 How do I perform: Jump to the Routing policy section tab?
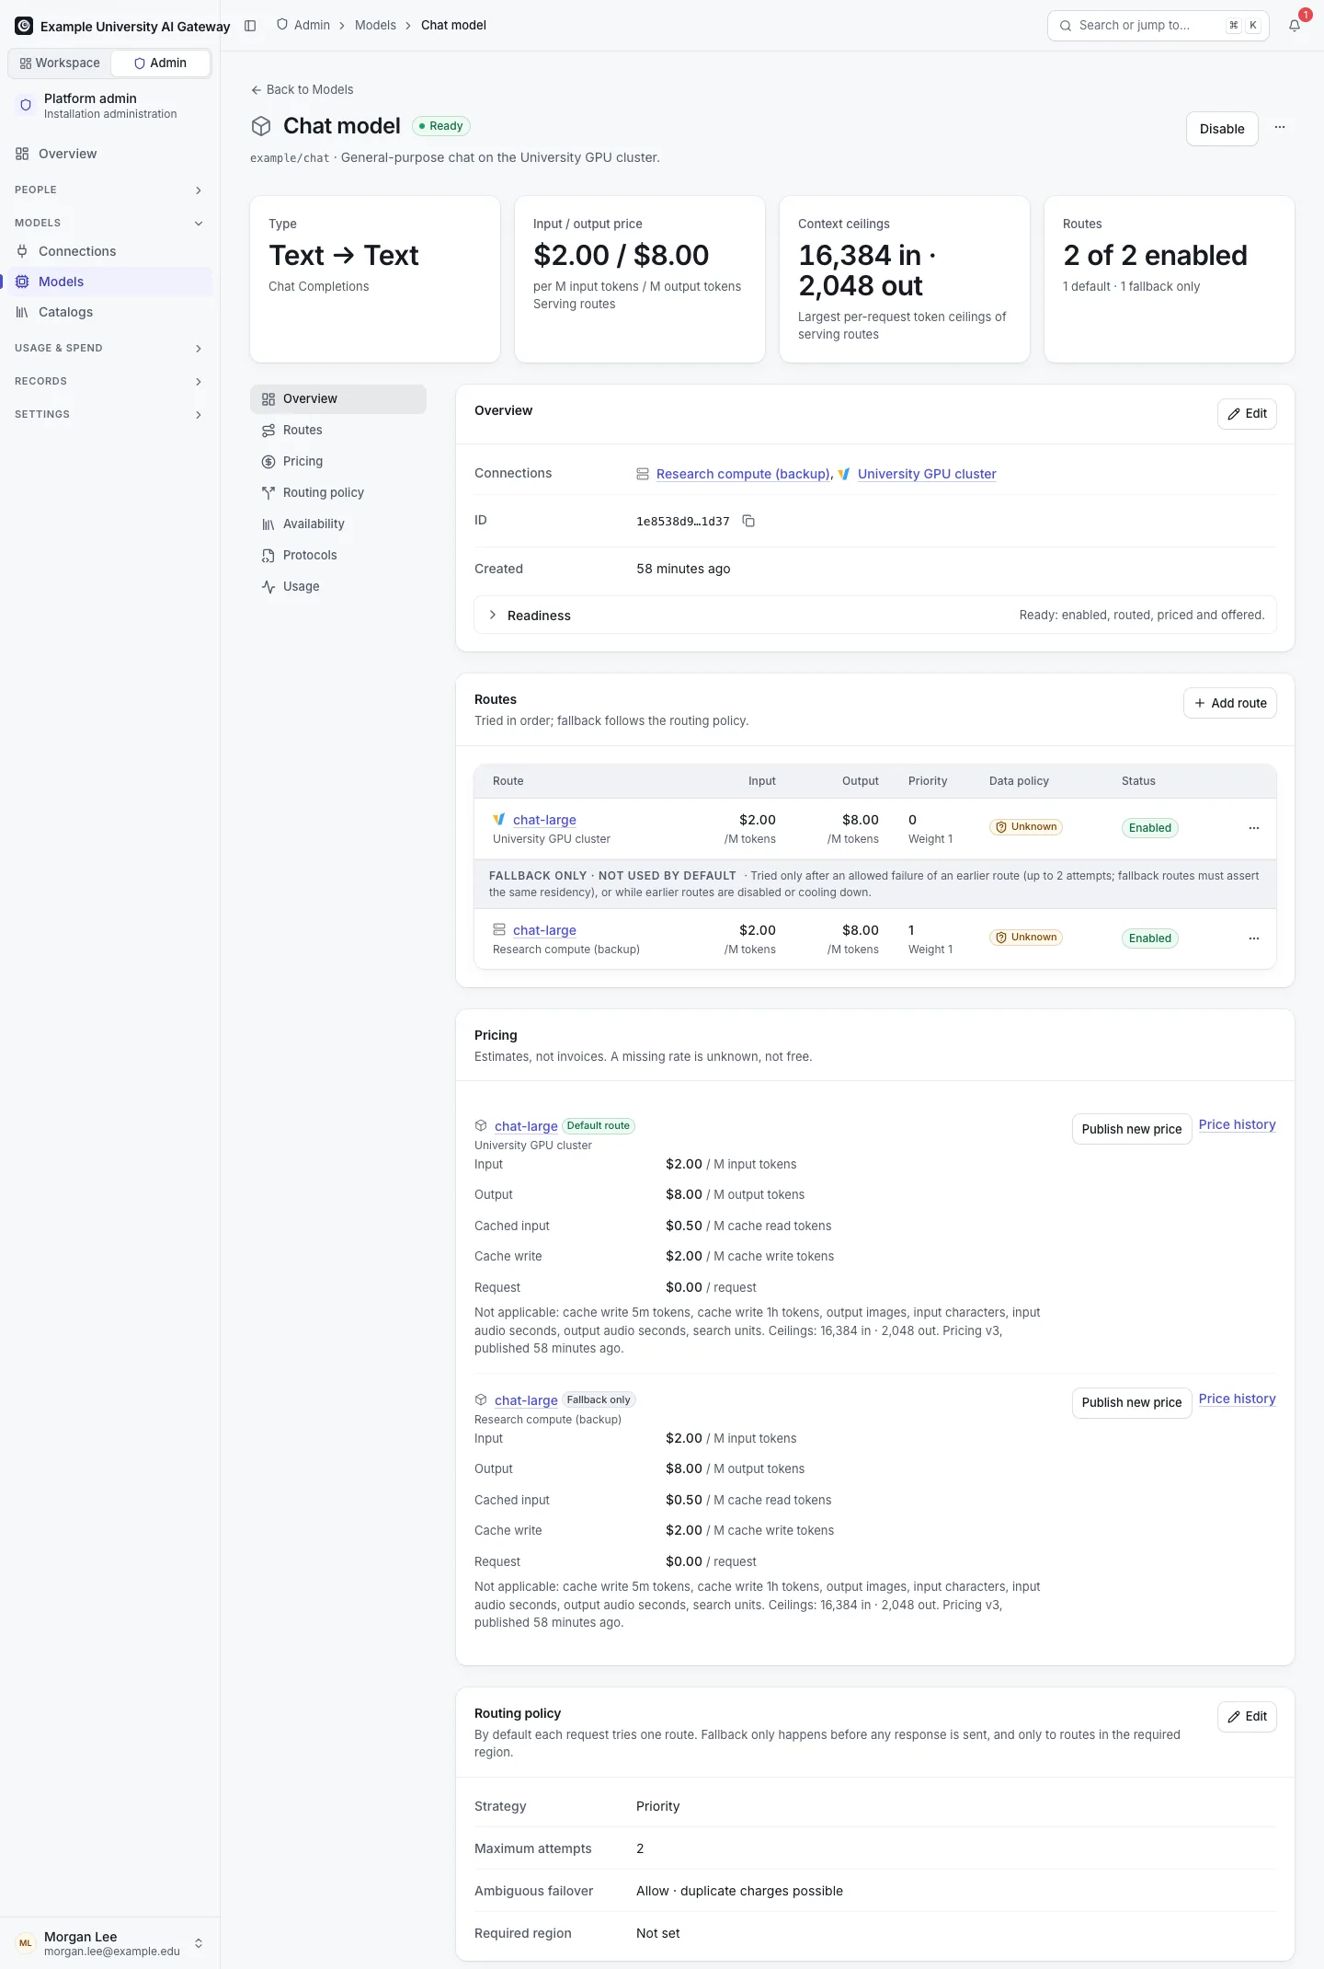(338, 492)
